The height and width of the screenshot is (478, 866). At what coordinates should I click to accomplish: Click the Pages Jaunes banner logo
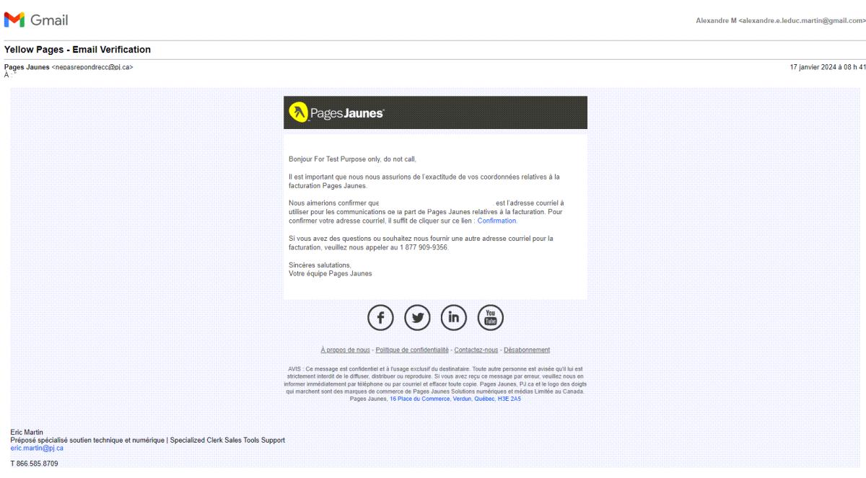(336, 112)
